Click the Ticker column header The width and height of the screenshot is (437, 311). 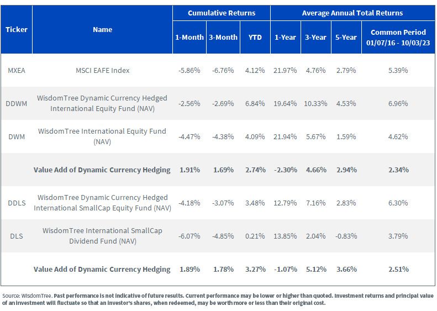coord(17,29)
